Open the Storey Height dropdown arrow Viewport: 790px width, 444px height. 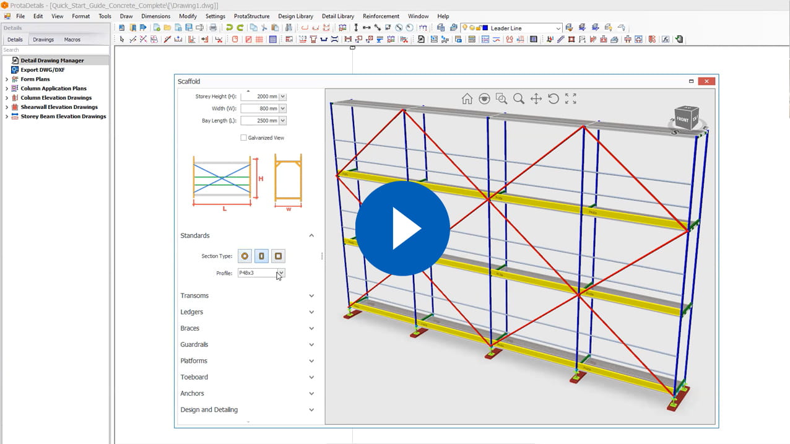282,97
